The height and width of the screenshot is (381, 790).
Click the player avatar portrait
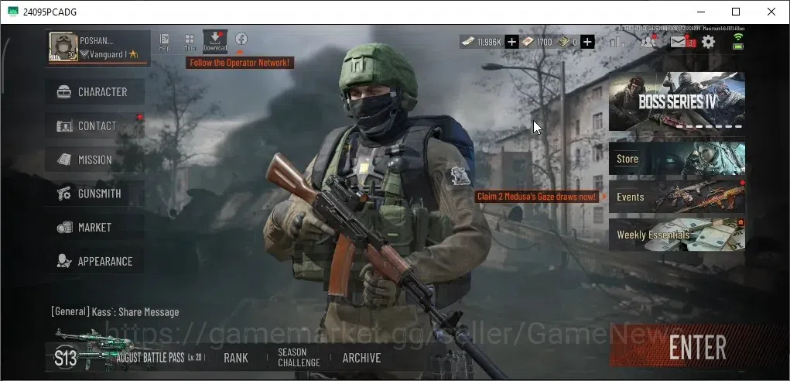pyautogui.click(x=63, y=47)
